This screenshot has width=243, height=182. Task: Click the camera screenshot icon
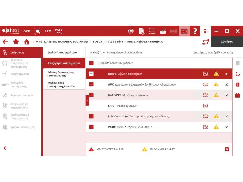click(x=184, y=31)
